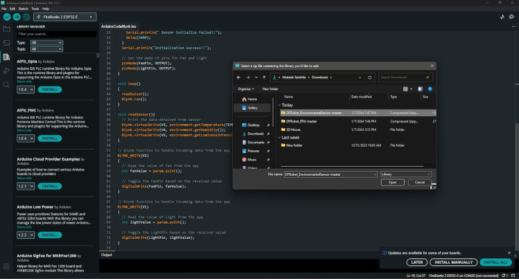Open the Sketchbook folder sidebar icon

pyautogui.click(x=6, y=29)
